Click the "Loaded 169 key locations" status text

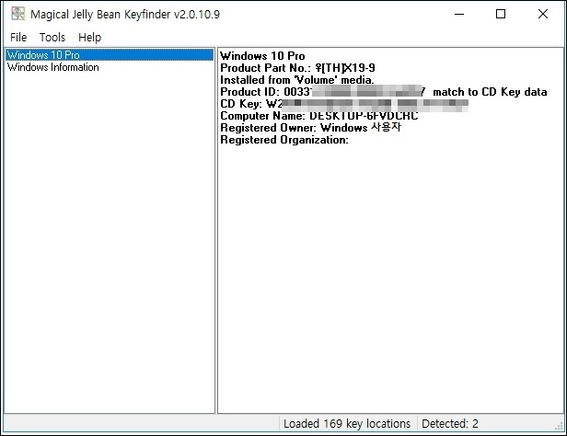[x=347, y=423]
